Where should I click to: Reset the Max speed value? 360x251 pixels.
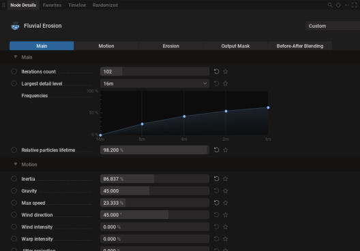pos(216,203)
